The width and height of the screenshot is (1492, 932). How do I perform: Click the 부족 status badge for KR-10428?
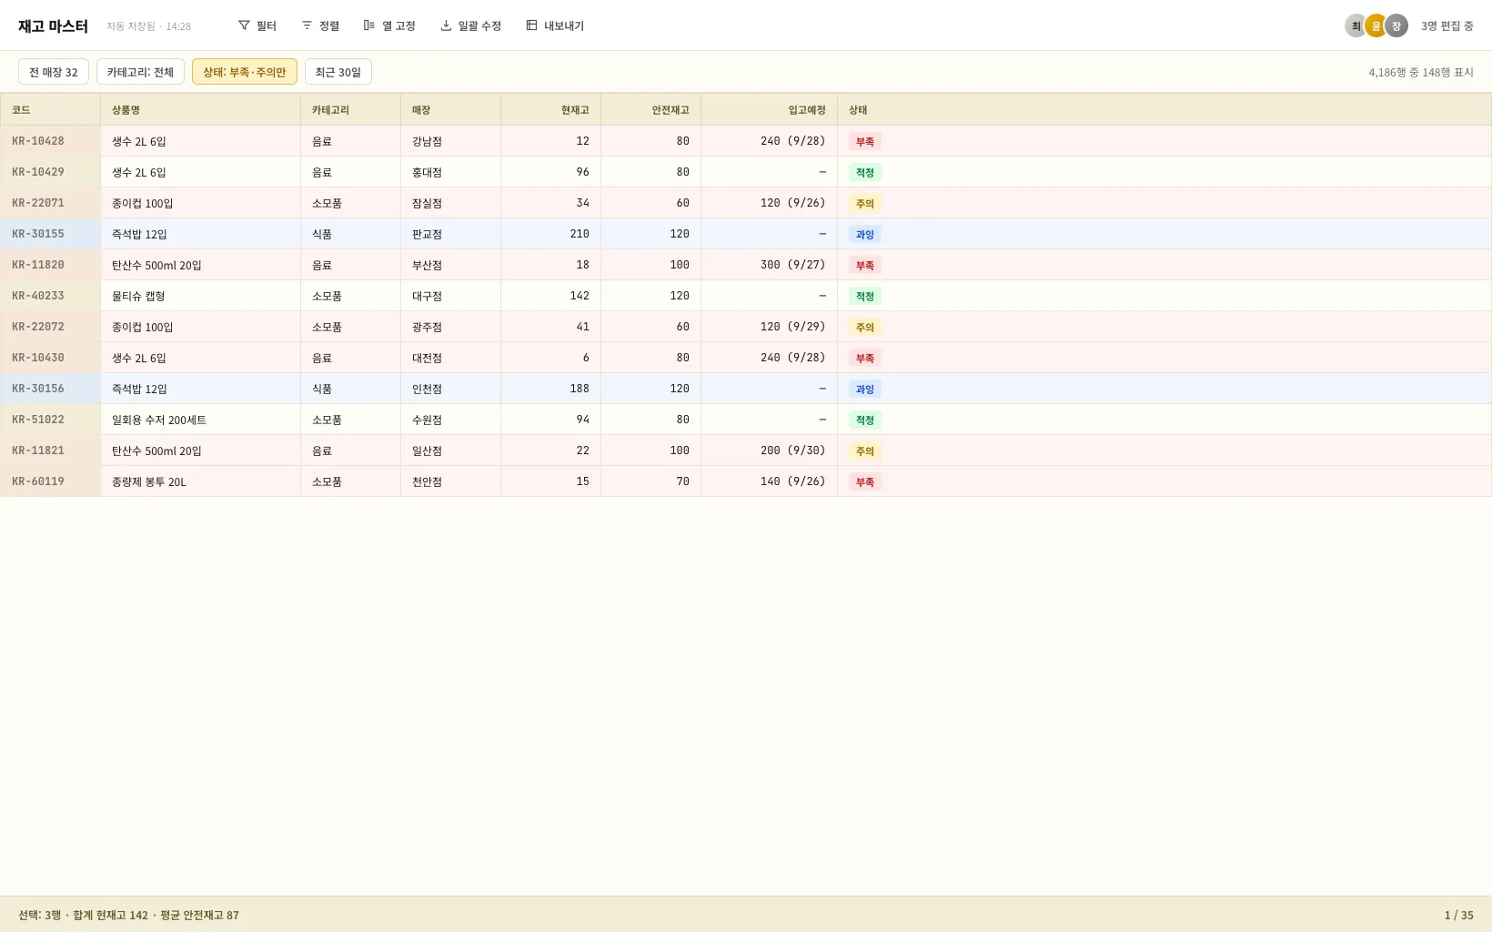click(x=865, y=141)
